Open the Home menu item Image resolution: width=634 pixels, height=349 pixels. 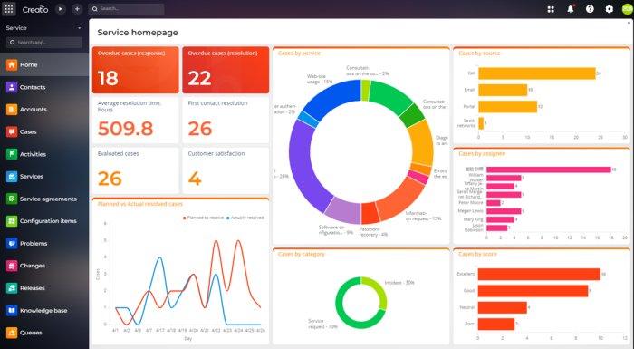click(44, 64)
